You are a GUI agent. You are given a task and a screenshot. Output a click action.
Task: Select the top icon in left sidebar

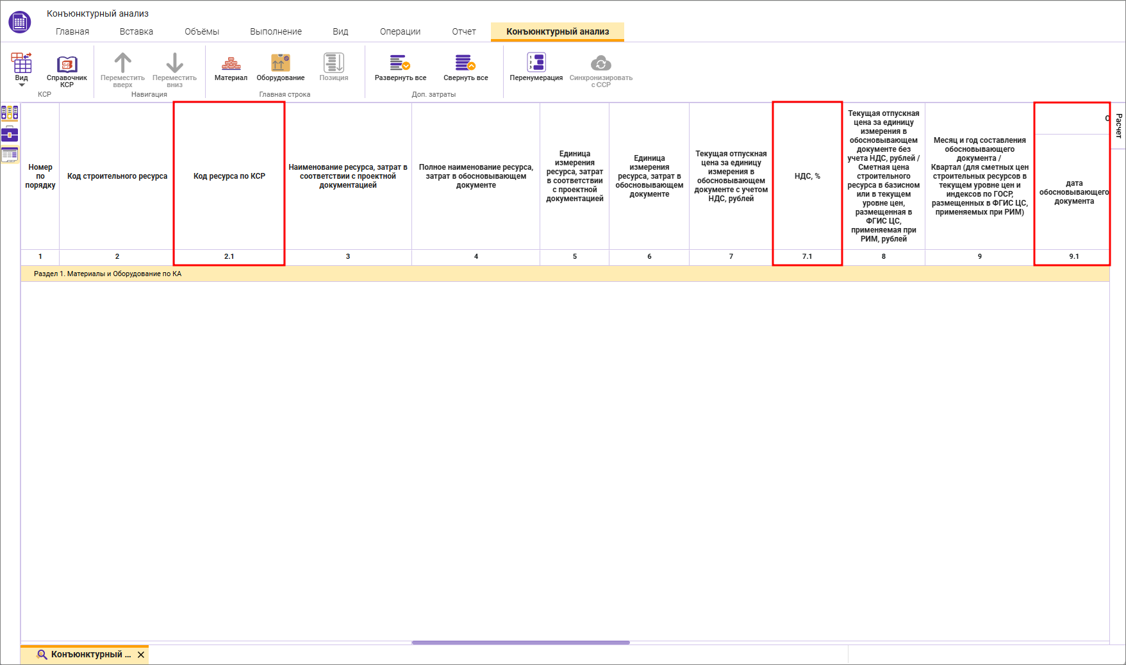(x=10, y=113)
